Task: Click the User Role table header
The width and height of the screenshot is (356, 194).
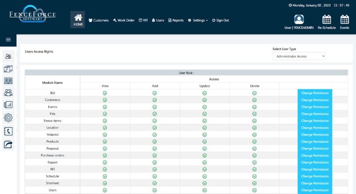Action: click(186, 73)
